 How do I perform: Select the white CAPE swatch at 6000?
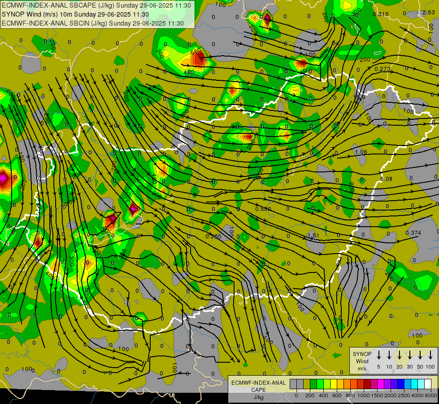coord(428,384)
